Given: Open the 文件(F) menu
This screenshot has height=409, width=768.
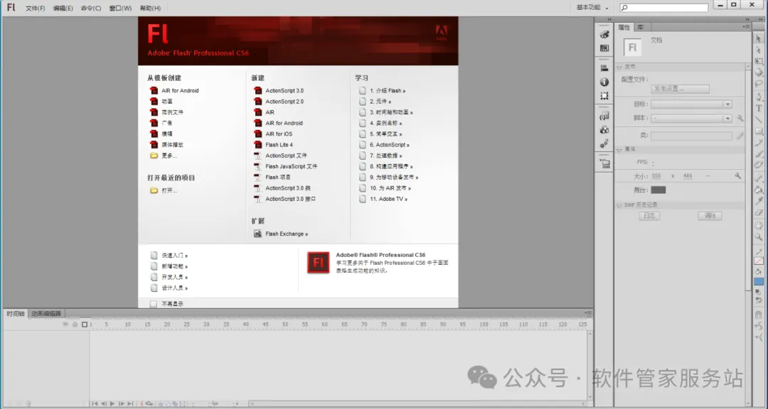Looking at the screenshot, I should (35, 9).
